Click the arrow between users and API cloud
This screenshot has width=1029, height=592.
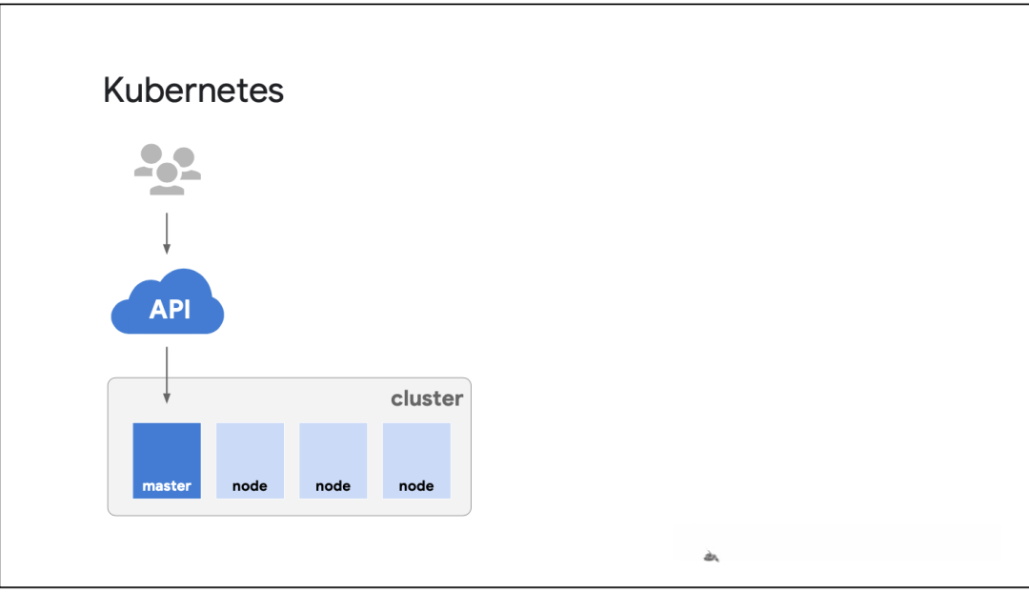[167, 233]
